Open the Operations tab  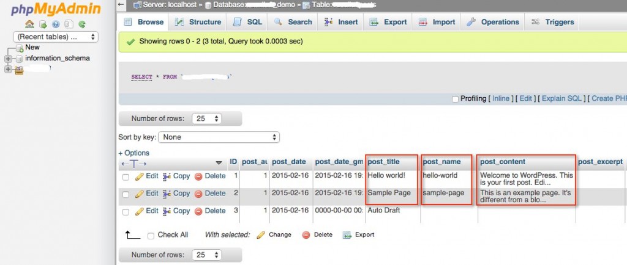coord(493,22)
